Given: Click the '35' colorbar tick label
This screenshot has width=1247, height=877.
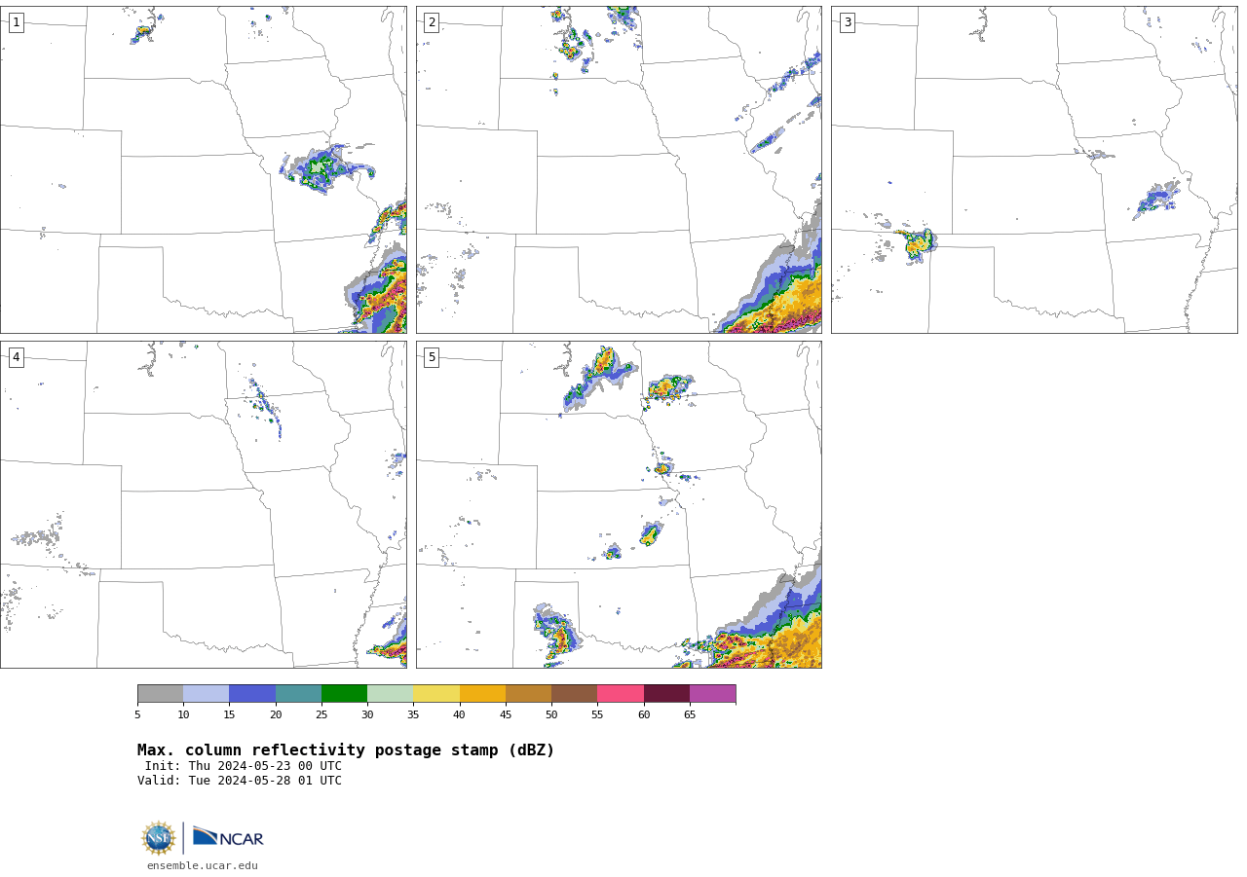Looking at the screenshot, I should pos(413,715).
